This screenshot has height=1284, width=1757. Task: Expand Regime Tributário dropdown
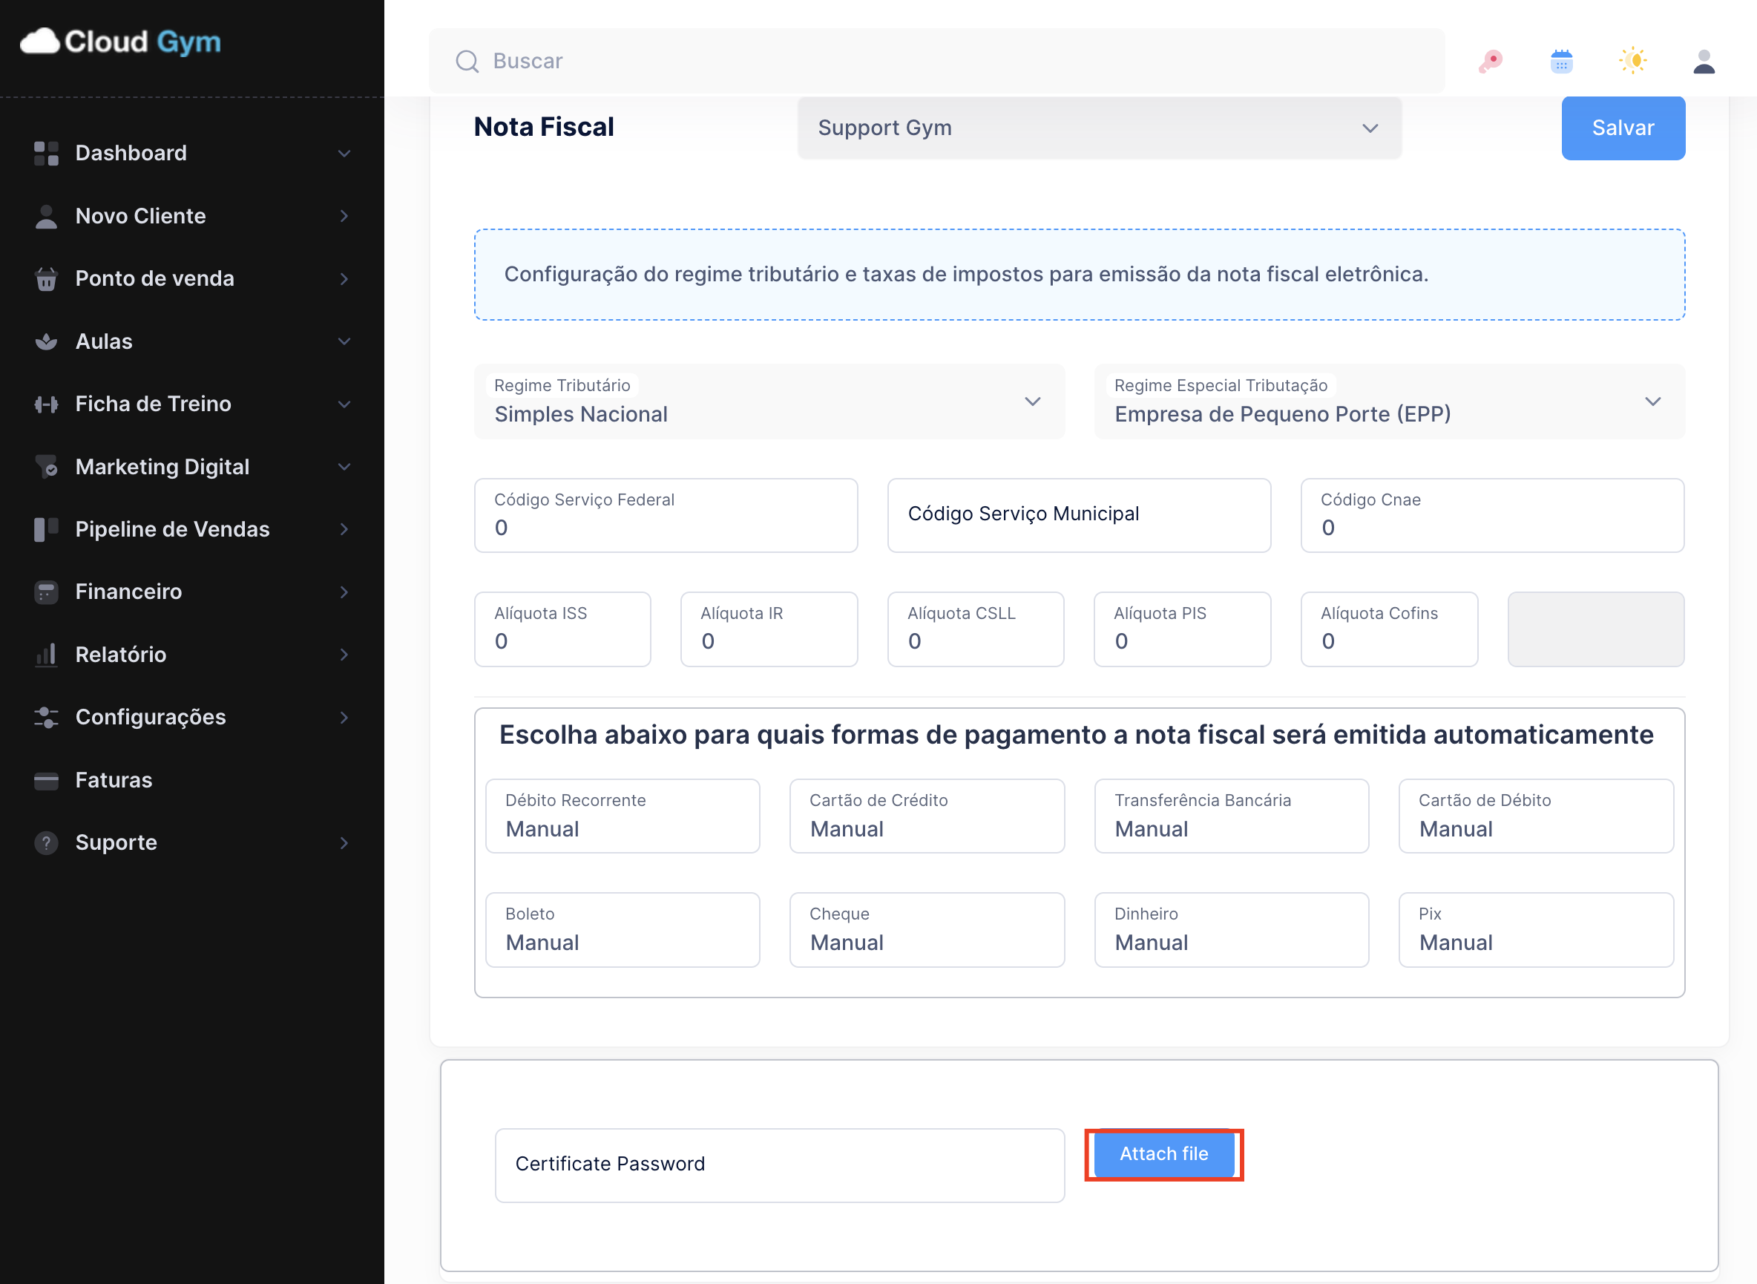[769, 402]
